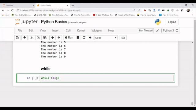The image size is (196, 110).
Task: Save the notebook with the floppy disk icon
Action: [17, 38]
